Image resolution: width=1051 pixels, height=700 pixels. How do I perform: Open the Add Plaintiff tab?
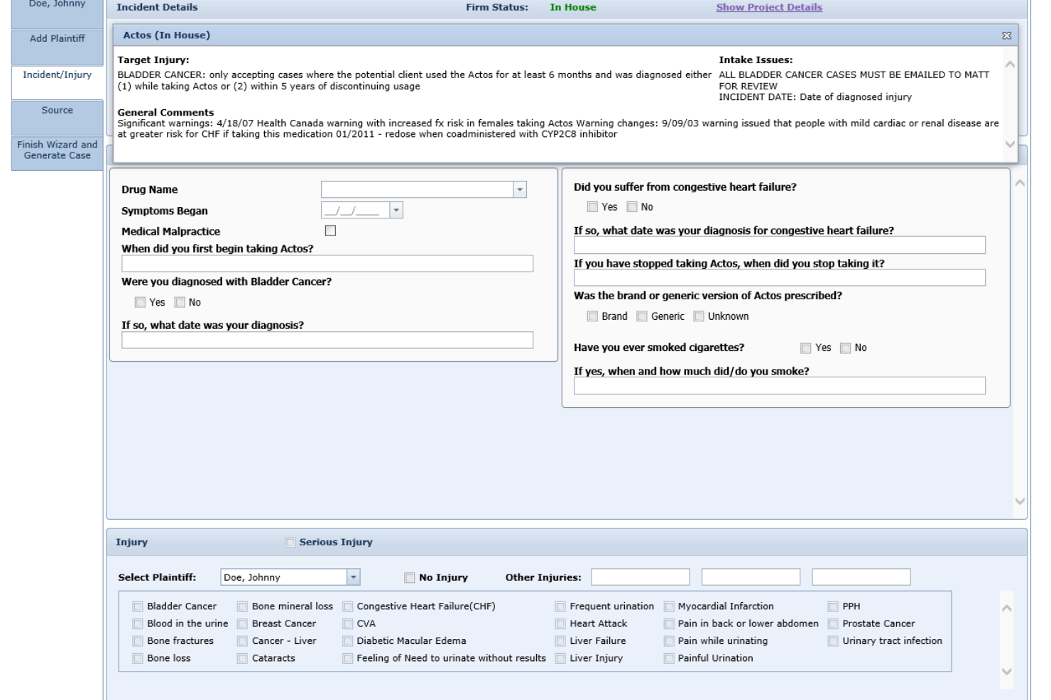coord(58,47)
